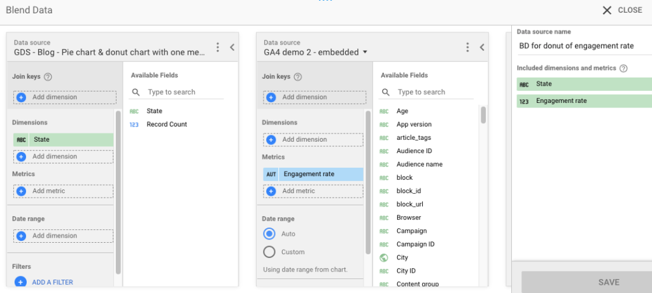Select Audience name field

tap(419, 164)
